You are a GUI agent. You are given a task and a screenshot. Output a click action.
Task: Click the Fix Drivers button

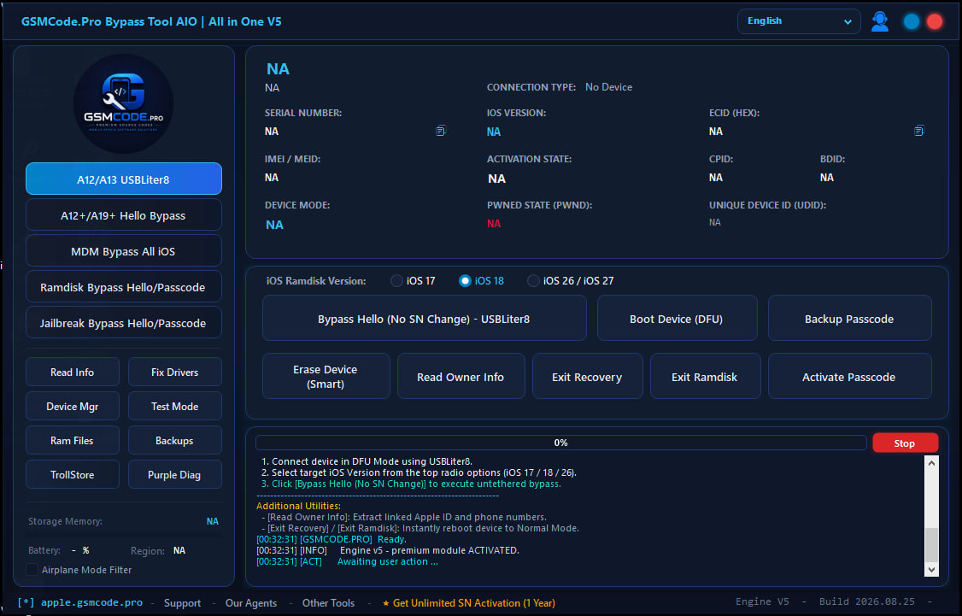click(175, 373)
